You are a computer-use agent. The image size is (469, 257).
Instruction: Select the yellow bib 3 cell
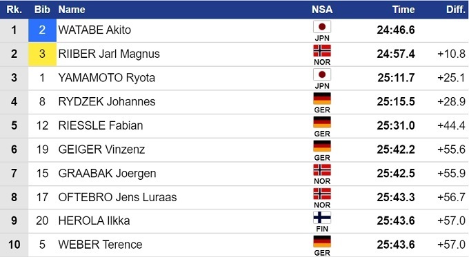click(x=42, y=54)
